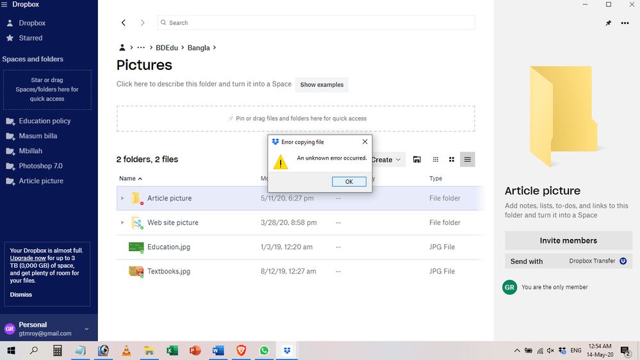Click the Search input field
This screenshot has height=360, width=640.
click(316, 23)
